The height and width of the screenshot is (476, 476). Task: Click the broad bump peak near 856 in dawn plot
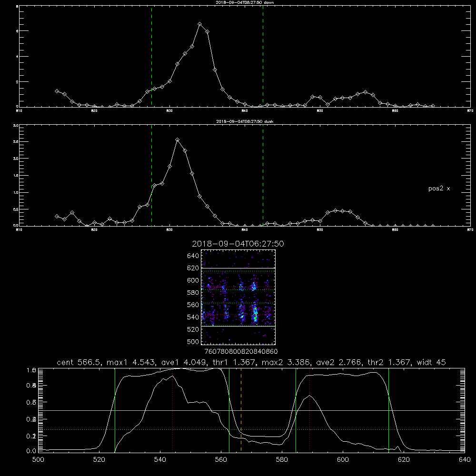tap(365, 92)
